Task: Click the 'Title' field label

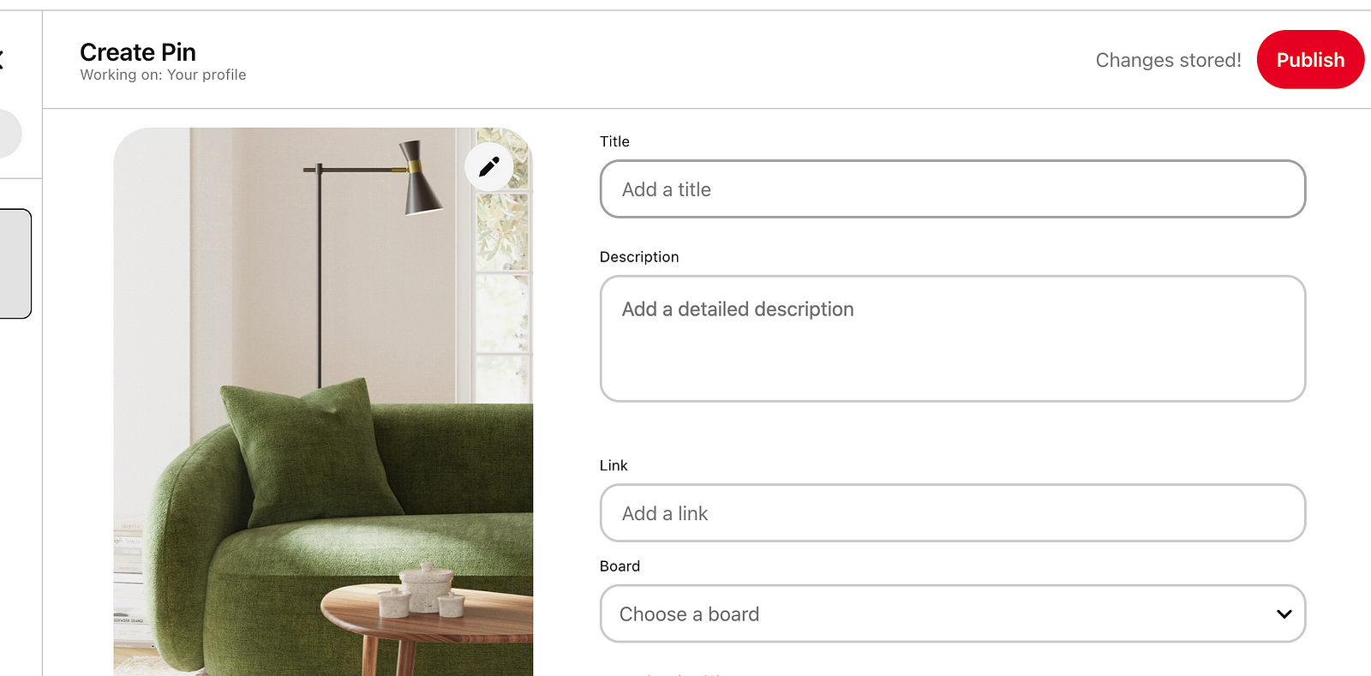Action: (614, 141)
